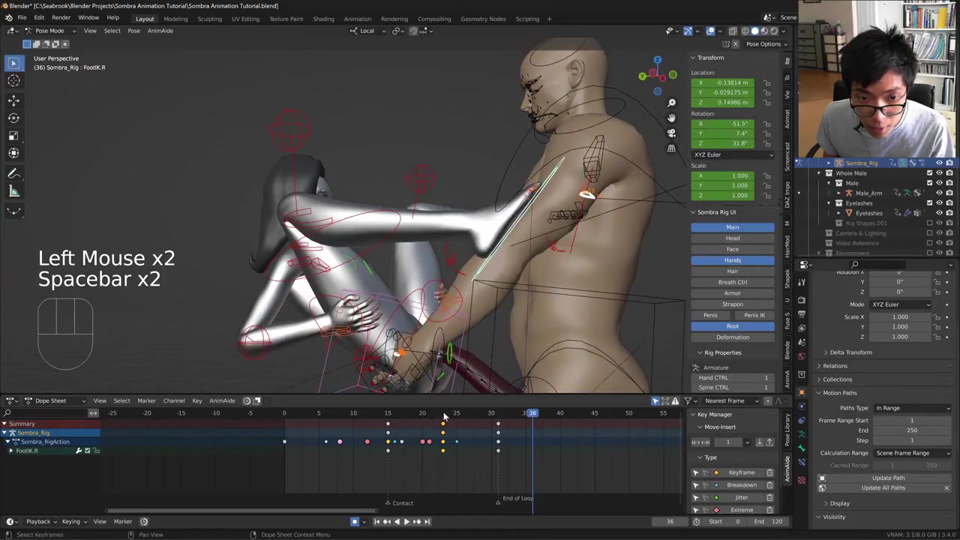
Task: Toggle the camera view icon in viewport
Action: (671, 133)
